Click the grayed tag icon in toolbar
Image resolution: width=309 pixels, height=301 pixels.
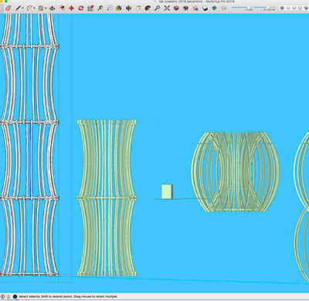click(224, 9)
